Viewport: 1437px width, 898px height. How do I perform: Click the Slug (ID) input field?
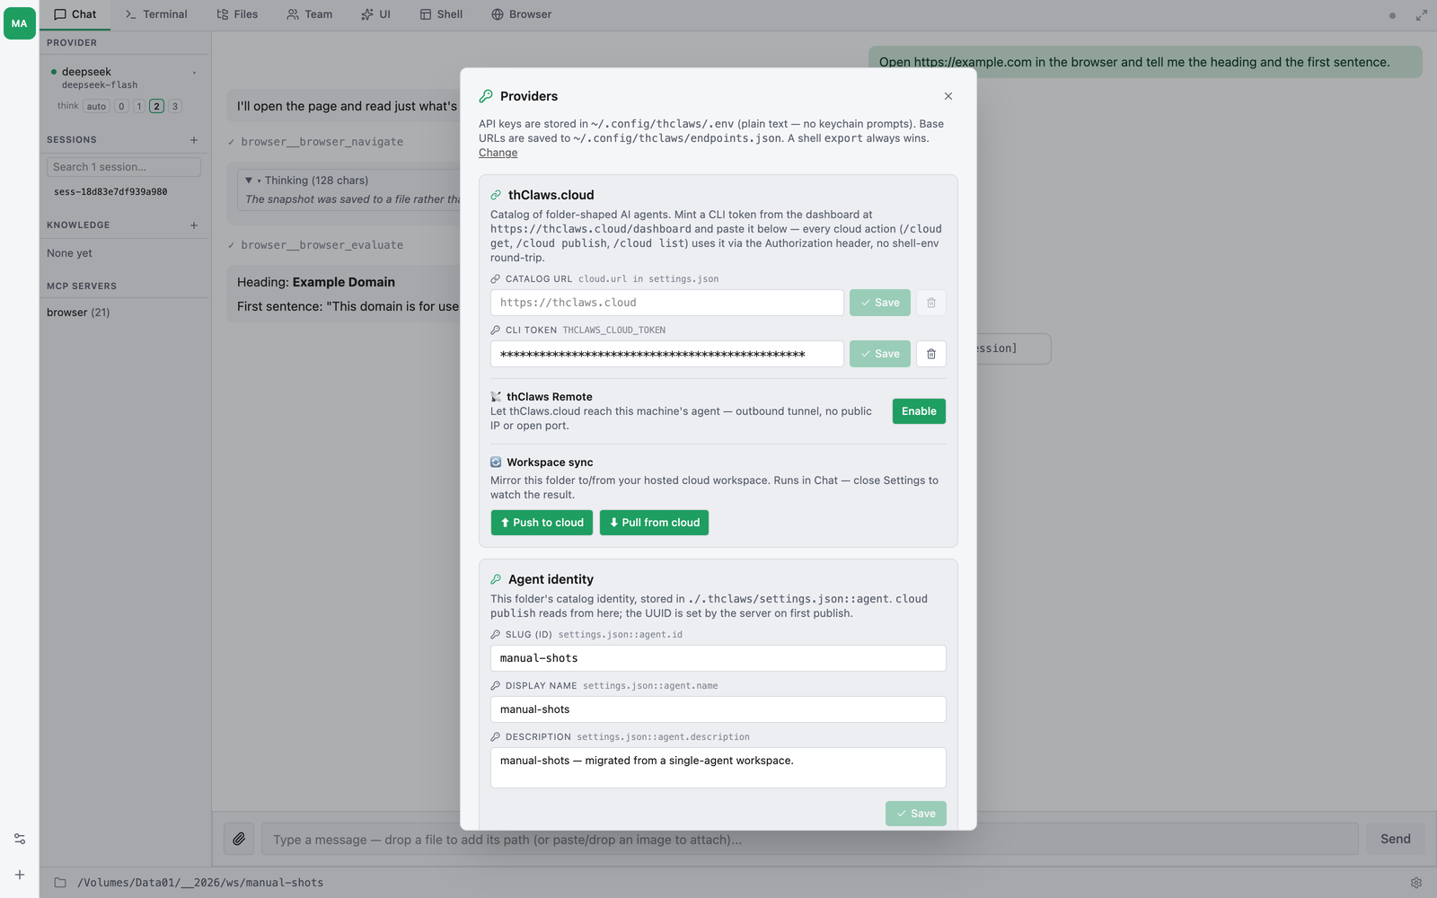tap(718, 658)
